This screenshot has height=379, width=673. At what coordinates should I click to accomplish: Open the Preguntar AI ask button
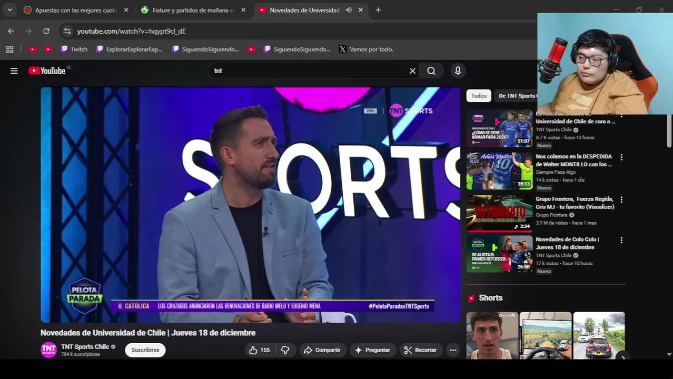click(373, 350)
